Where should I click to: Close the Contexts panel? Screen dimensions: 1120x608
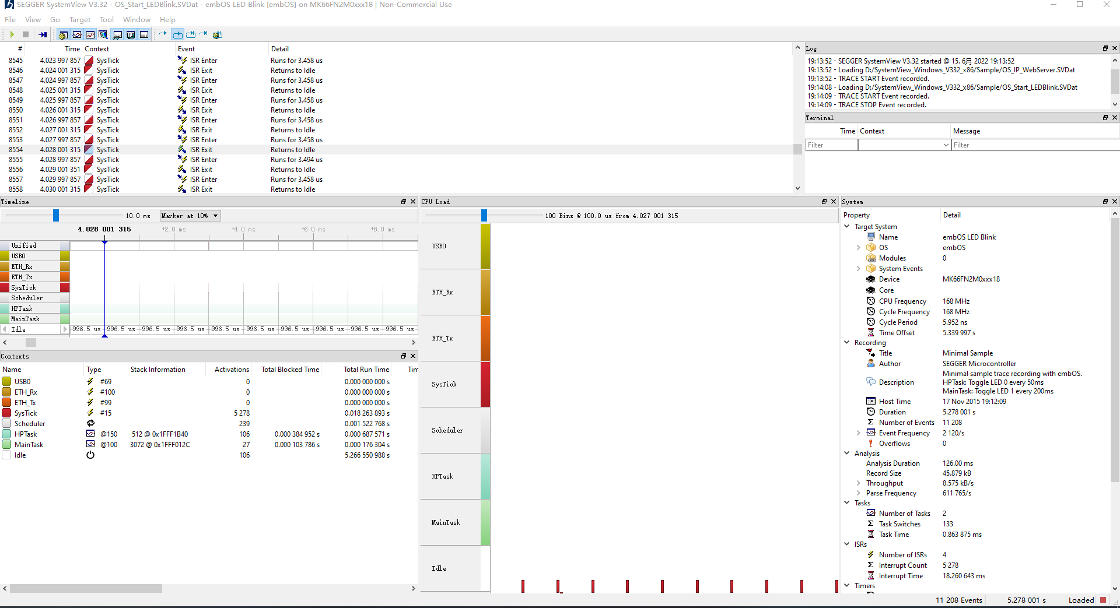coord(412,356)
